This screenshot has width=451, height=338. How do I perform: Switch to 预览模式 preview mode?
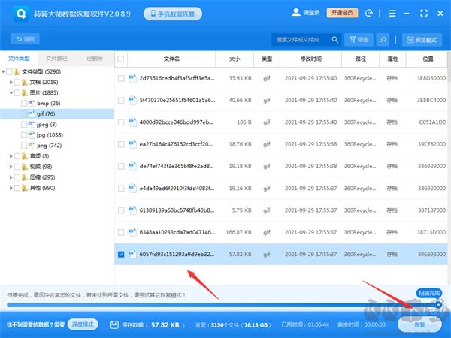pos(422,39)
